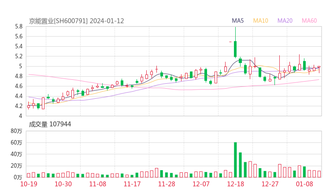The width and height of the screenshot is (326, 194).
Task: Click the 0万 volume axis label
Action: coord(18,177)
